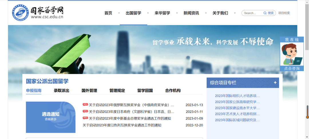Screen dimensions: 309x139
Task: Click the magnifier search icon
Action: pos(265,13)
